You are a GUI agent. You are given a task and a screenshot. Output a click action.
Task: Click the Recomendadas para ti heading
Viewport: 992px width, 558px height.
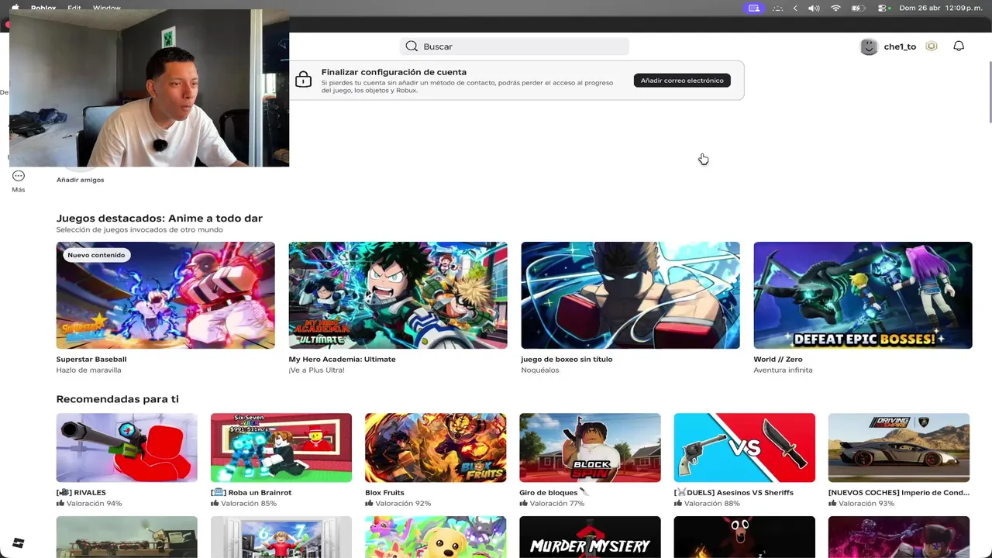[x=117, y=399]
